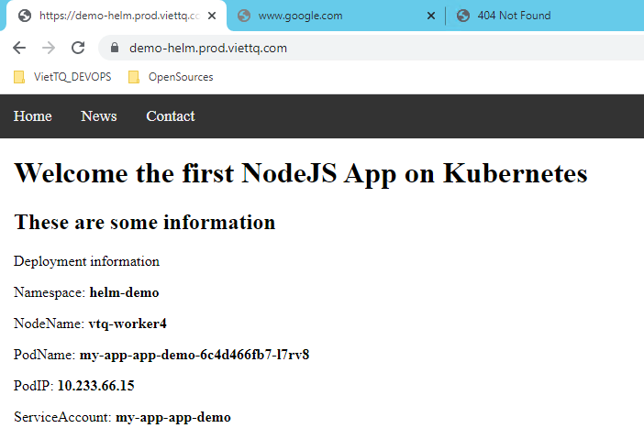
Task: Close the www.google.com tab
Action: click(x=431, y=16)
